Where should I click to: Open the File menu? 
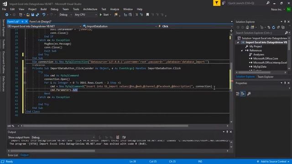[4, 9]
